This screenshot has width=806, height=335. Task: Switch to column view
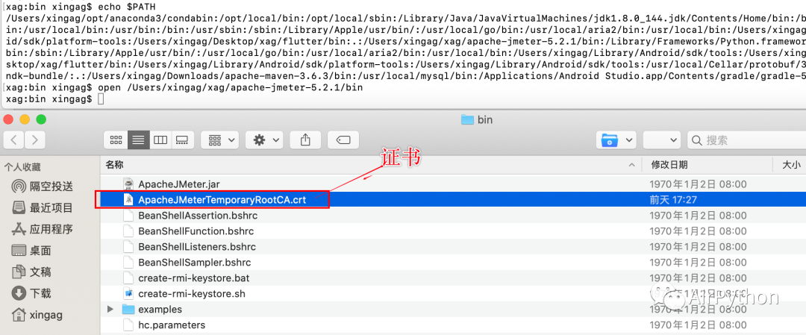click(x=160, y=140)
